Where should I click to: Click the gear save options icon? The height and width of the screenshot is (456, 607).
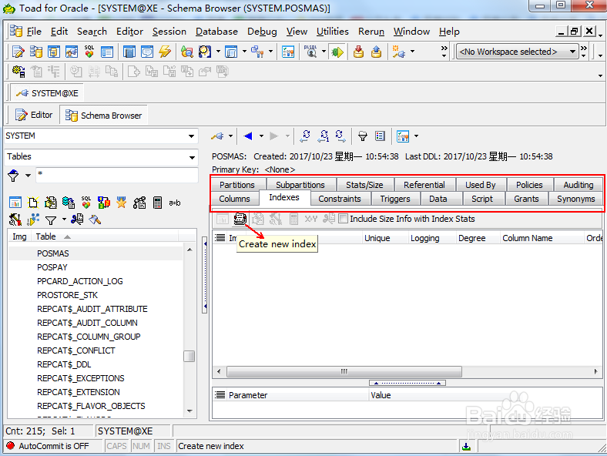pyautogui.click(x=18, y=72)
